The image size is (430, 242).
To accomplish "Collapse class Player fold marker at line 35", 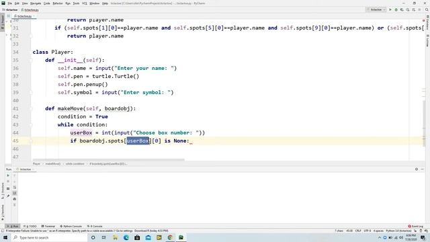I will tap(31, 60).
